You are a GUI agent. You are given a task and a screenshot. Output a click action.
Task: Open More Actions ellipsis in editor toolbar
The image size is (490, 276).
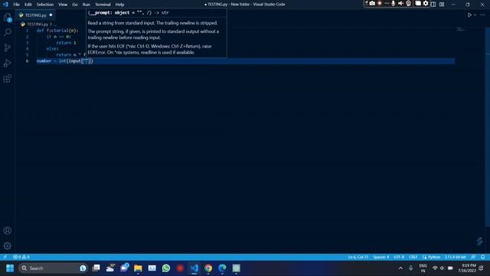[482, 15]
